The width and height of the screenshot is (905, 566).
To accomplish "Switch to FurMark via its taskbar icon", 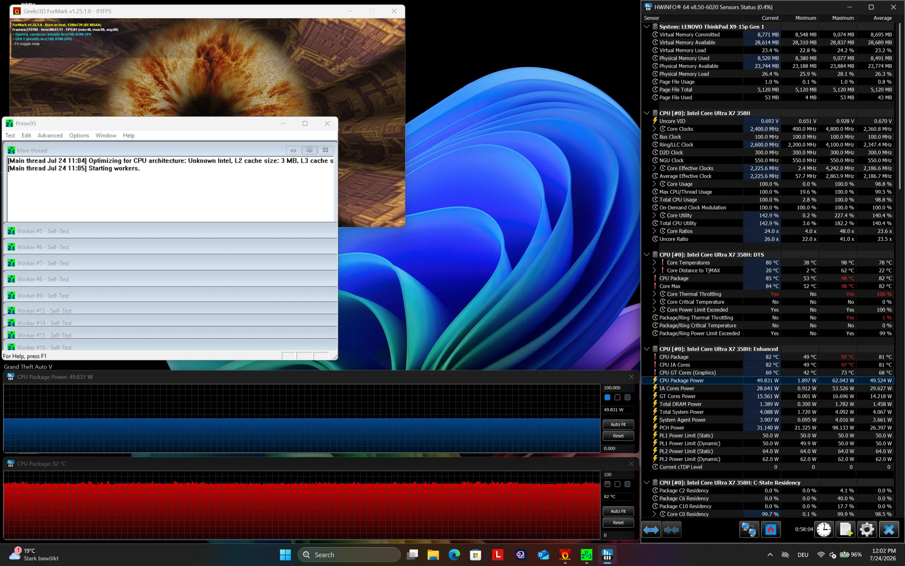I will pos(565,555).
